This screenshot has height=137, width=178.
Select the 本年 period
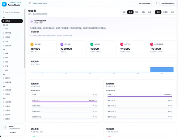pos(172,12)
